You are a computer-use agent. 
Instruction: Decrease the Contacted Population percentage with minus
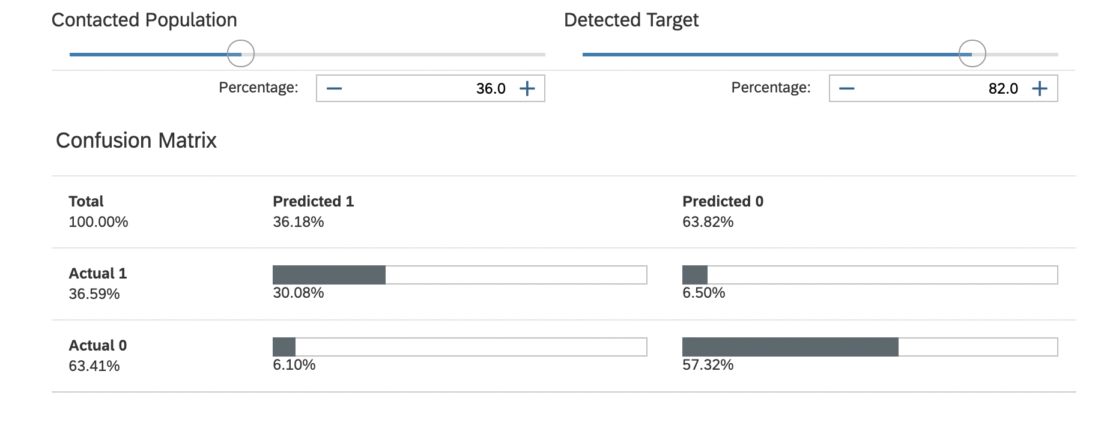335,89
